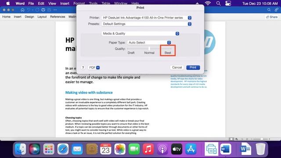Open Microsoft Word app in the Dock
Viewport: 281px width, 158px height.
click(x=226, y=149)
